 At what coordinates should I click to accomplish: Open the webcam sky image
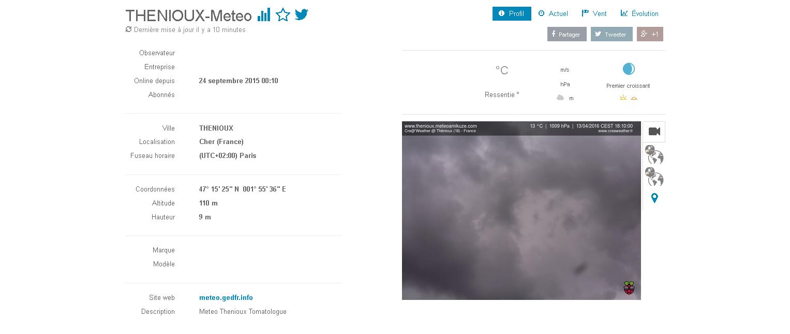click(521, 211)
